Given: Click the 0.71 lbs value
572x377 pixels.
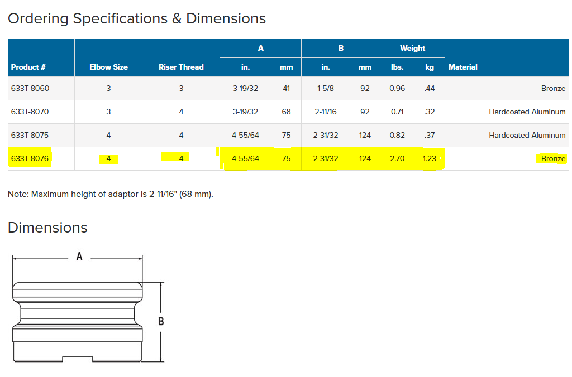Looking at the screenshot, I should click(x=397, y=112).
